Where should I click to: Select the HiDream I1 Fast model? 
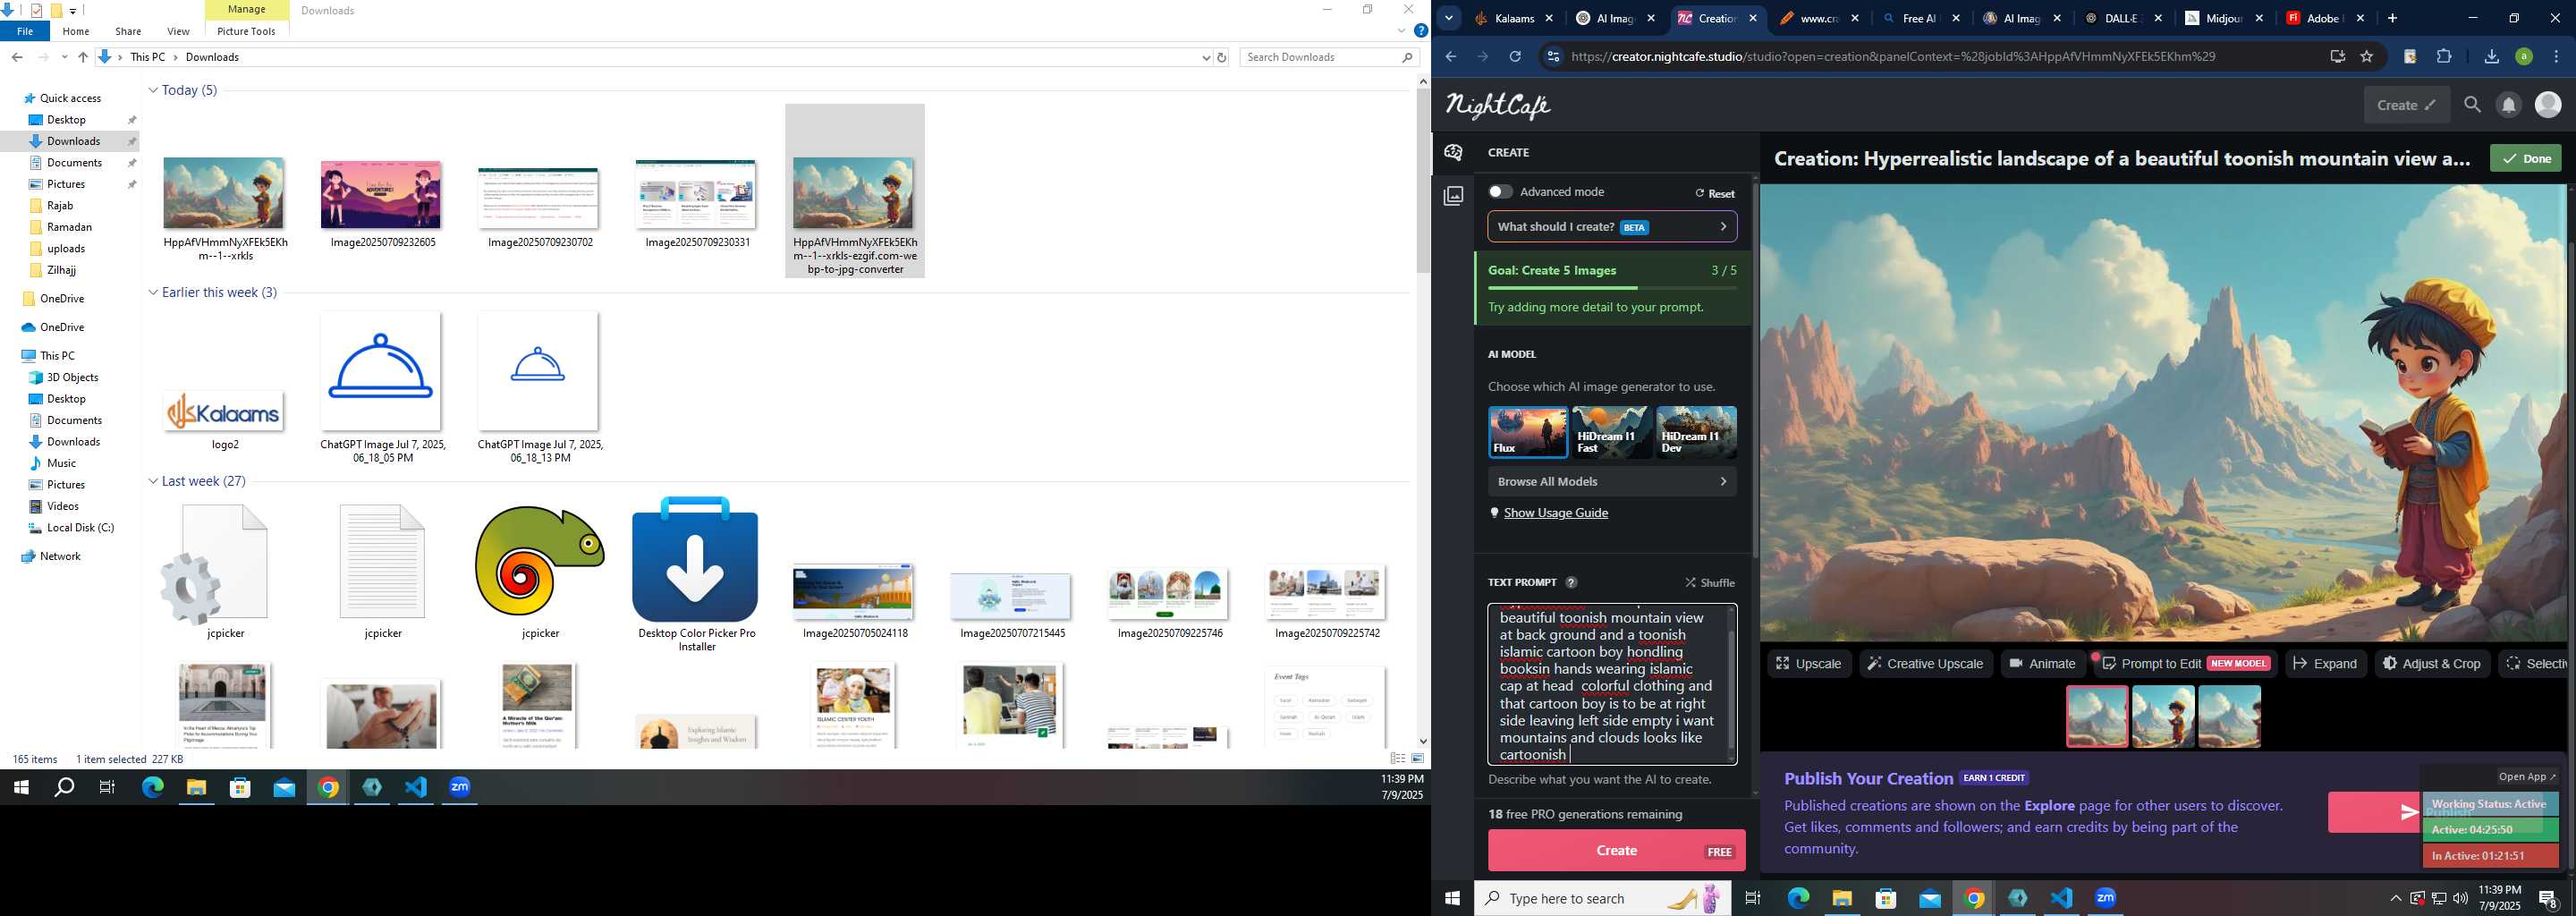tap(1611, 432)
